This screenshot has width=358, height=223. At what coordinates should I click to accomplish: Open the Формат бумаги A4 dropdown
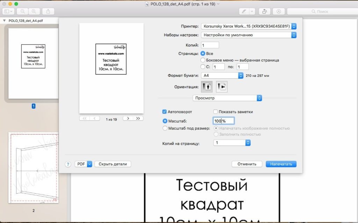[x=222, y=74]
